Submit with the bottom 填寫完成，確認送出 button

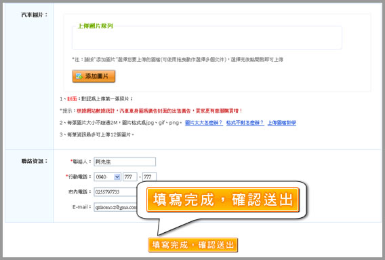(x=193, y=245)
